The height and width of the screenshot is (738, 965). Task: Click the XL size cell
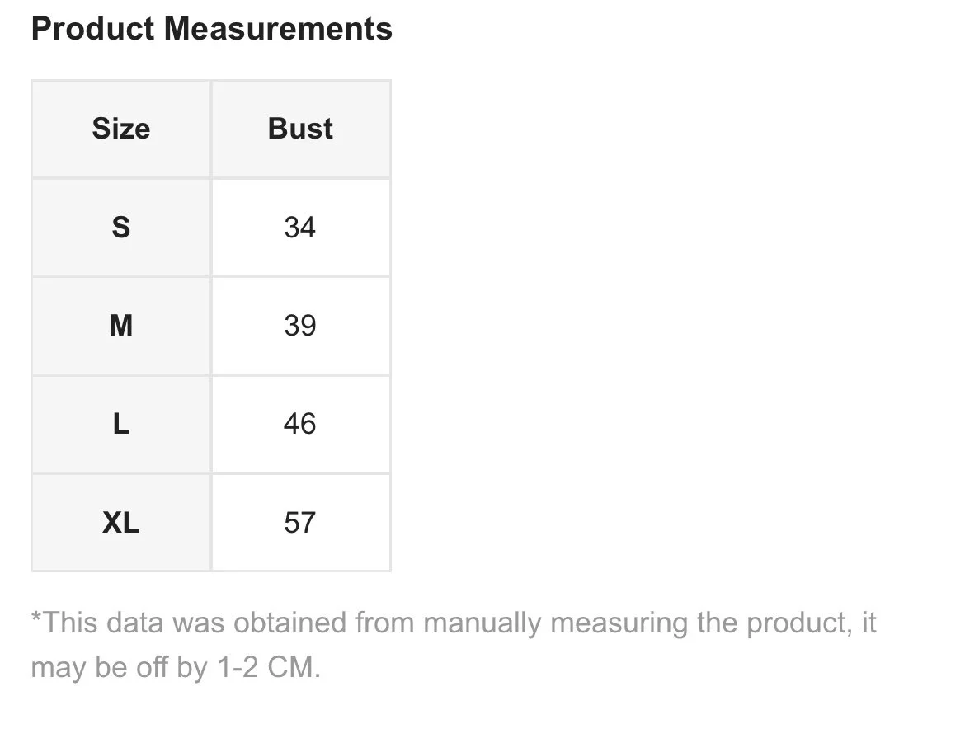click(121, 523)
